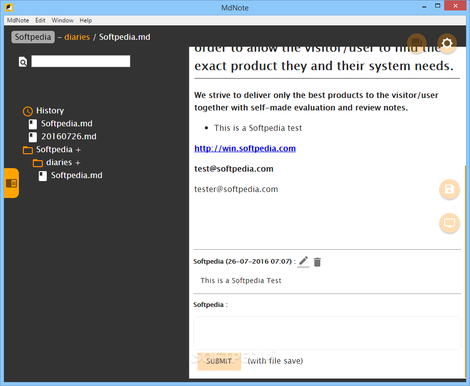Focus the search input field

coord(81,61)
